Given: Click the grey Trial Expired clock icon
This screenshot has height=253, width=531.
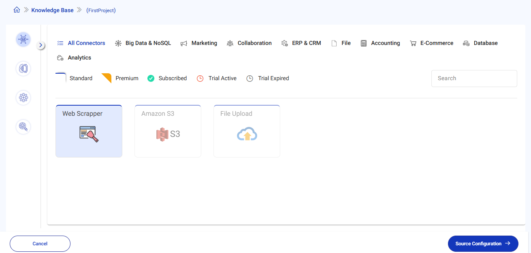Looking at the screenshot, I should [250, 79].
